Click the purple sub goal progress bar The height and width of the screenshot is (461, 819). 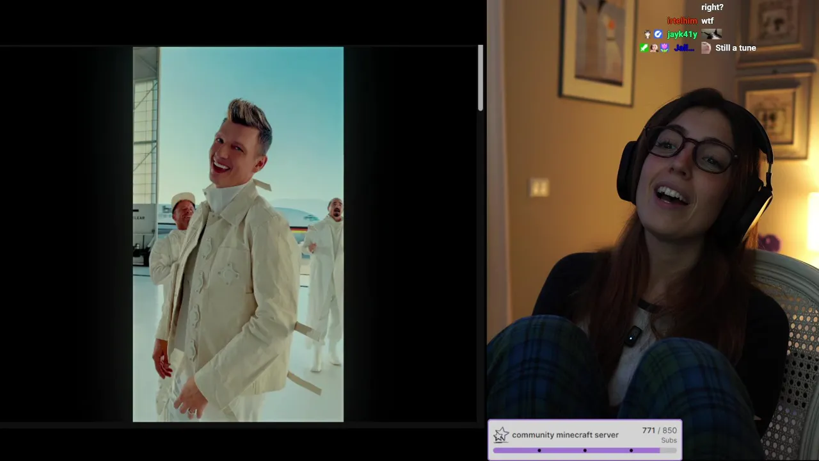[585, 451]
